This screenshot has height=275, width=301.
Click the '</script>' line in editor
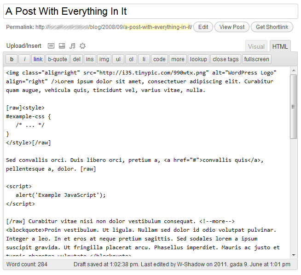click(20, 204)
